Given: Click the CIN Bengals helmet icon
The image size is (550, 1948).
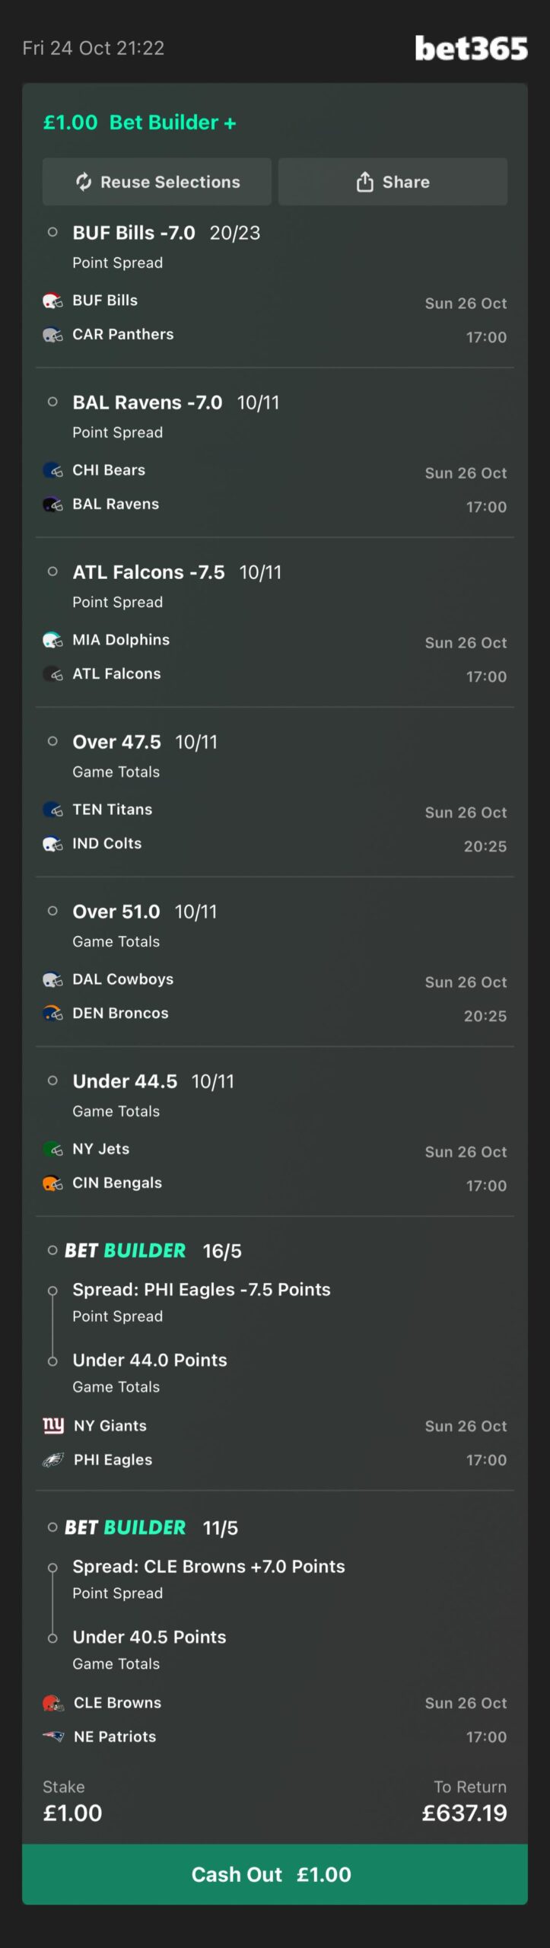Looking at the screenshot, I should pyautogui.click(x=52, y=1183).
